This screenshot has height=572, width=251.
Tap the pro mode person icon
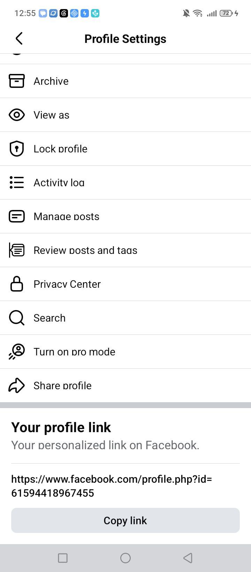(17, 352)
